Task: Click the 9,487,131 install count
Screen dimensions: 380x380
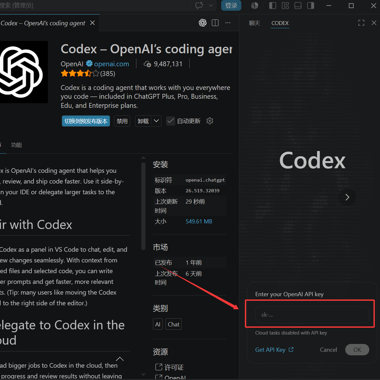Action: (168, 64)
